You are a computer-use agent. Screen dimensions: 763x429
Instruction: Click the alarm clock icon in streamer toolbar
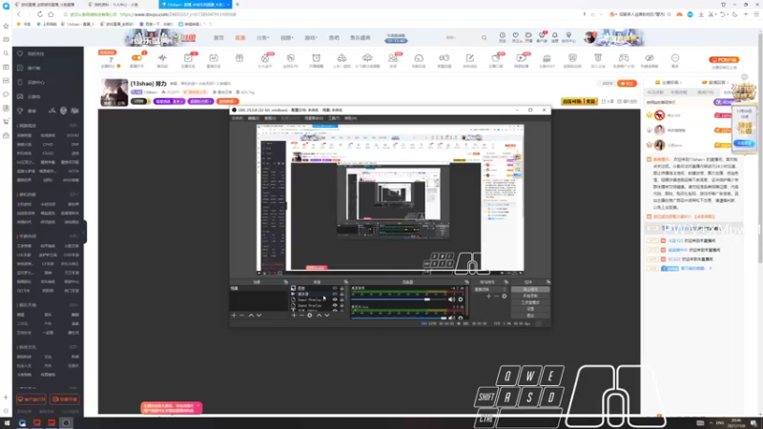click(317, 58)
